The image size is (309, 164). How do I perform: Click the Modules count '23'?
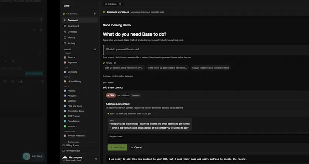(x=95, y=50)
